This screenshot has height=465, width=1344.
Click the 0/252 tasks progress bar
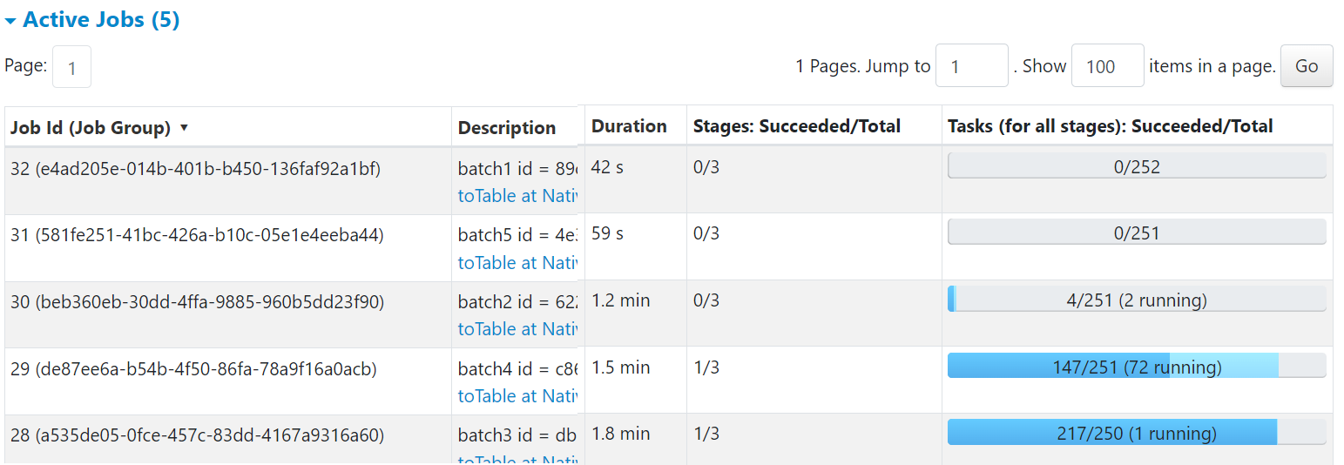click(x=1136, y=166)
